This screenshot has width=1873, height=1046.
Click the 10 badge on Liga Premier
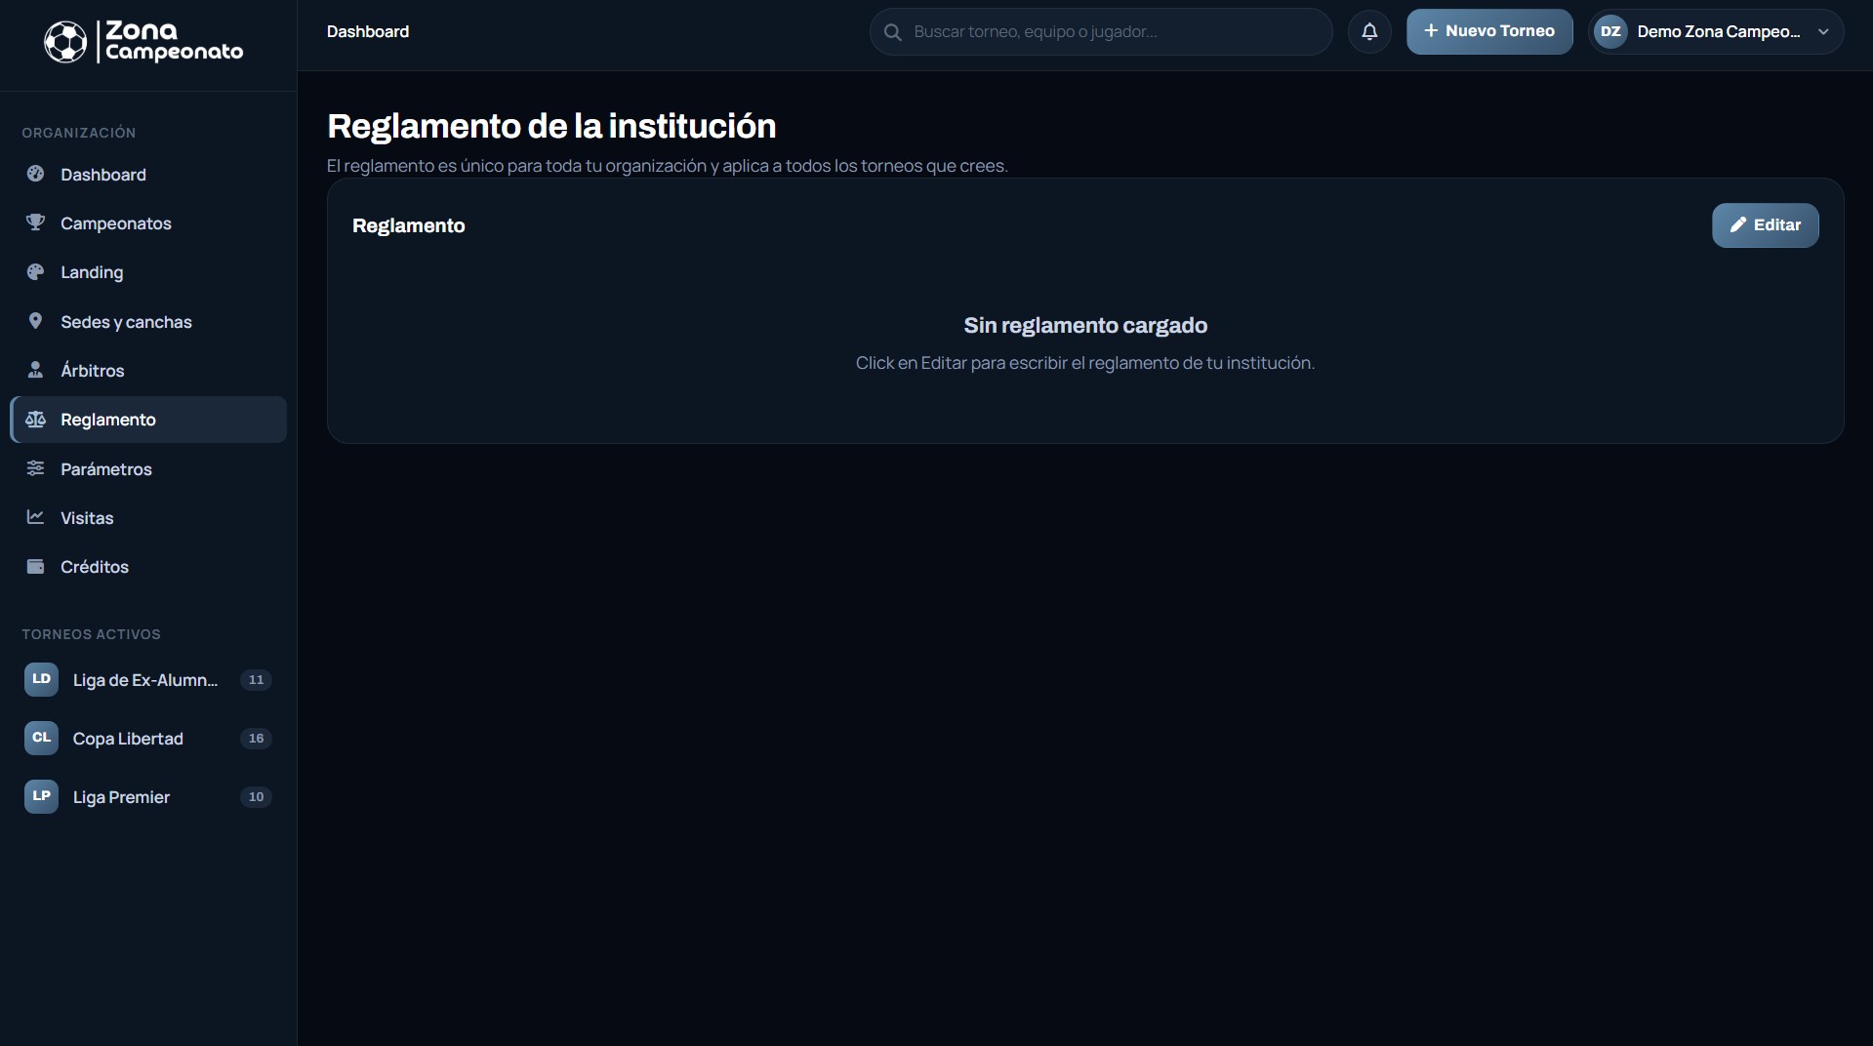click(256, 796)
